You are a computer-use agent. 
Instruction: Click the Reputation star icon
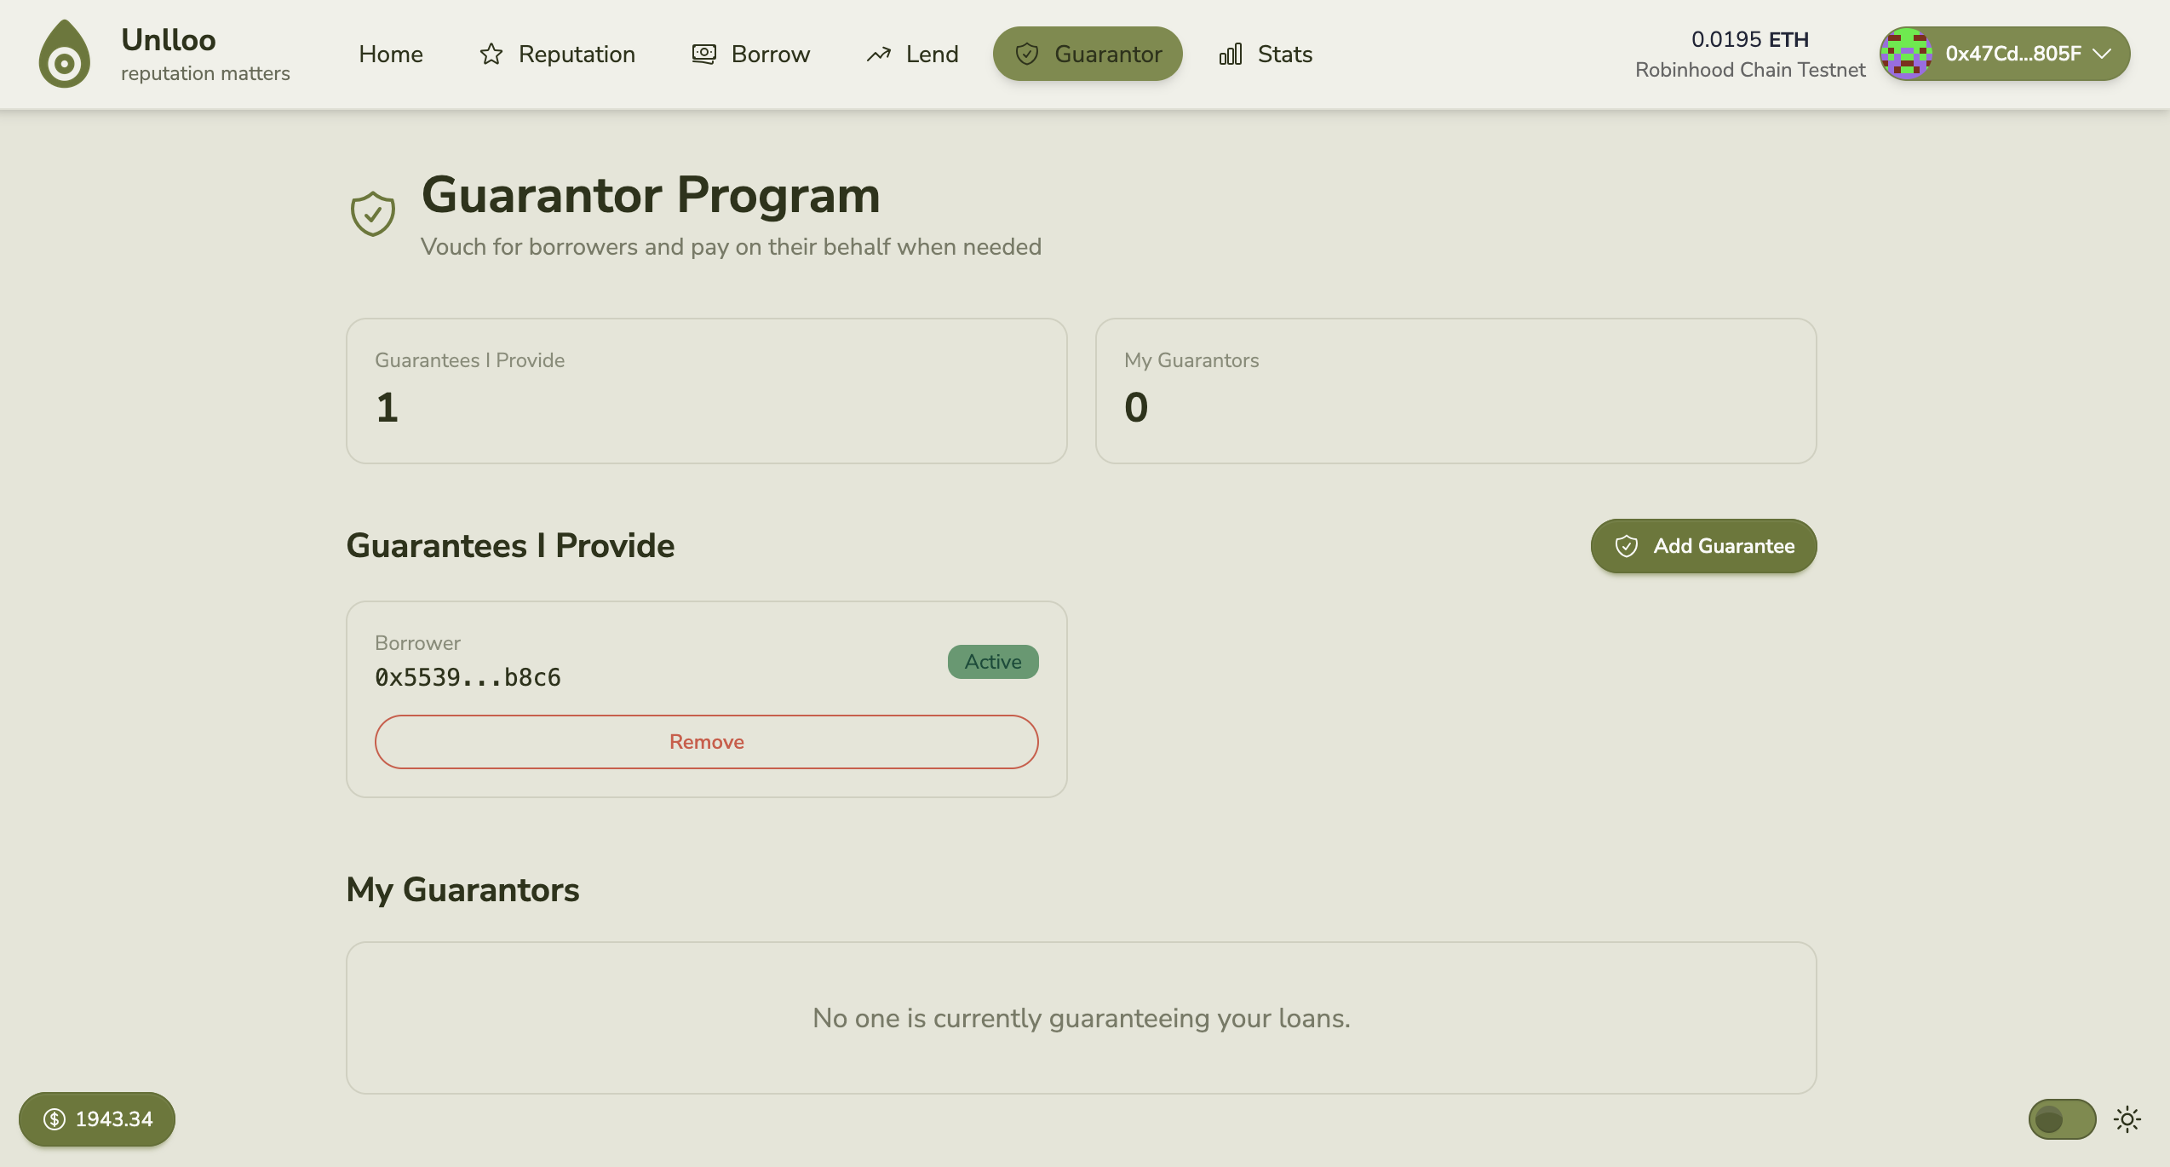491,55
